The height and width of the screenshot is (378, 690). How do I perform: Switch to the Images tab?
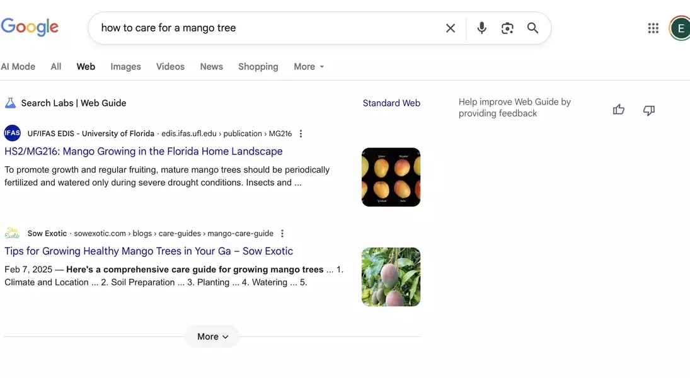[125, 67]
